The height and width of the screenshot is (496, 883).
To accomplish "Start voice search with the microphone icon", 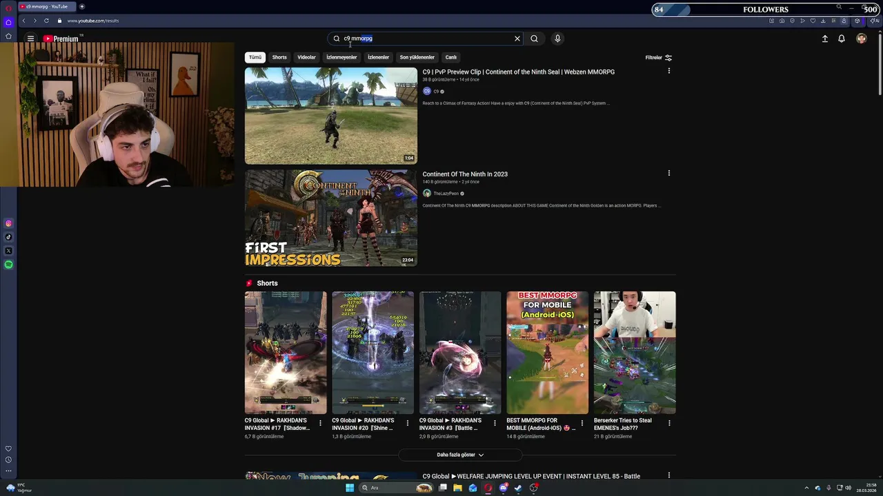I will [x=557, y=39].
